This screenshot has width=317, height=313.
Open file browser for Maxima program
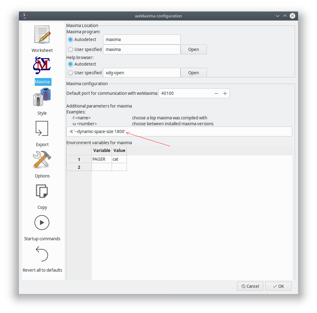(194, 49)
